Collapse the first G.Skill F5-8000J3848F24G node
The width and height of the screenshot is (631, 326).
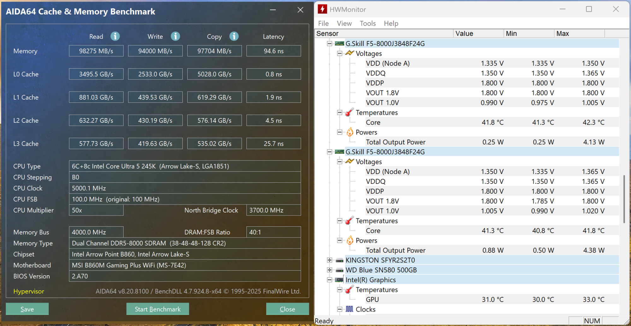click(x=330, y=43)
